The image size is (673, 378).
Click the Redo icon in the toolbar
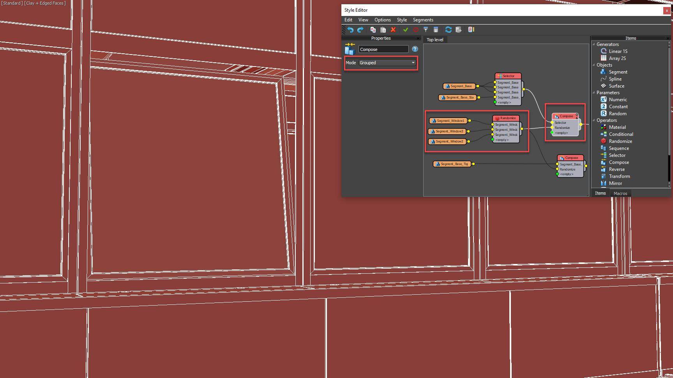pyautogui.click(x=360, y=30)
